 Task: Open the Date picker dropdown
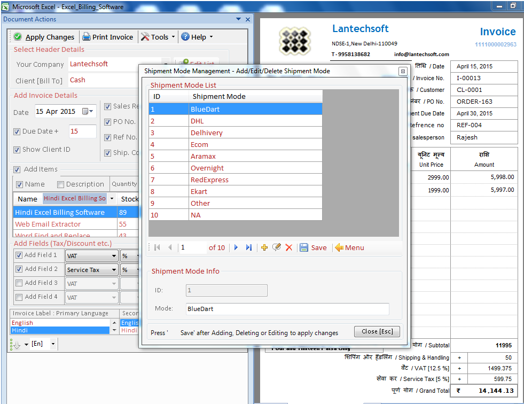tap(88, 111)
